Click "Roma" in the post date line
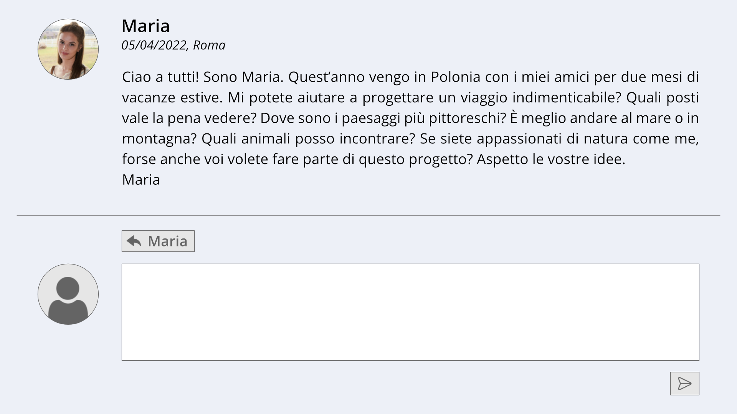737x414 pixels. [x=209, y=45]
